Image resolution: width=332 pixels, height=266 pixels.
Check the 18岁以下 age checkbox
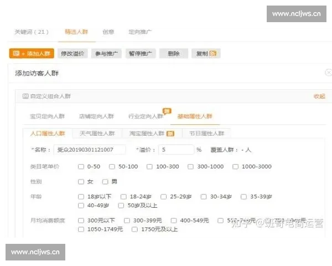[x=81, y=197]
